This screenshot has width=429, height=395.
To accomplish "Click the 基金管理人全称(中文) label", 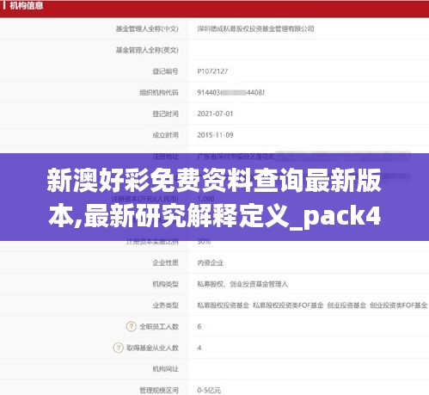I will coord(147,28).
